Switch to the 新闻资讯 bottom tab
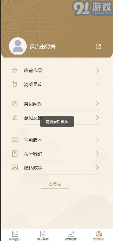The width and height of the screenshot is (113, 241). pyautogui.click(x=15, y=236)
